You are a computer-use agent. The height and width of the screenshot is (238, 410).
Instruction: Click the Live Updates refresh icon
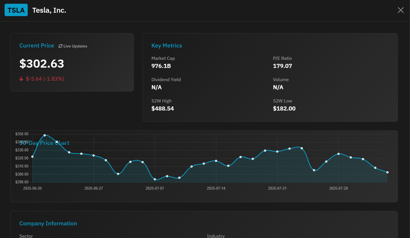click(x=60, y=46)
